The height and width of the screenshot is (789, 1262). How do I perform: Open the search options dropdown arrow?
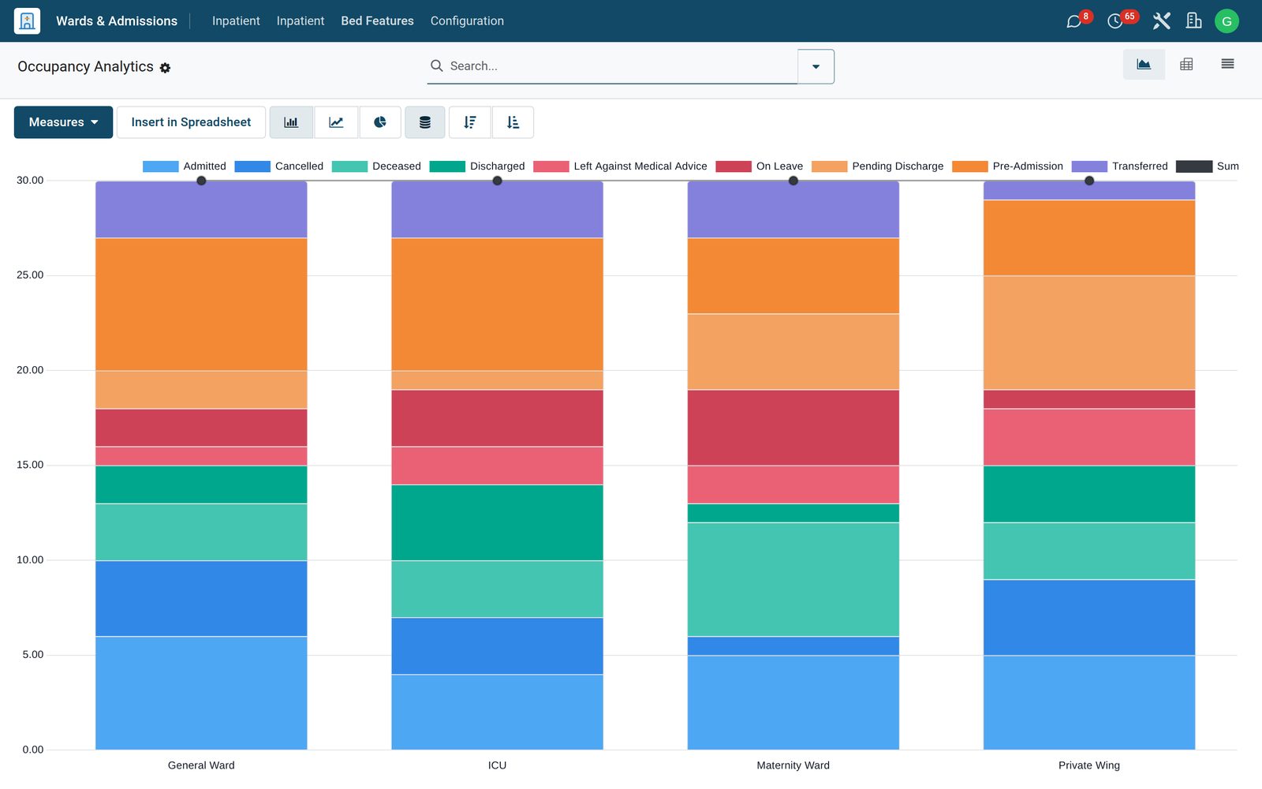click(816, 66)
